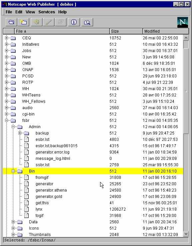This screenshot has width=192, height=246.
Task: Sort by the File column header
Action: pos(62,31)
